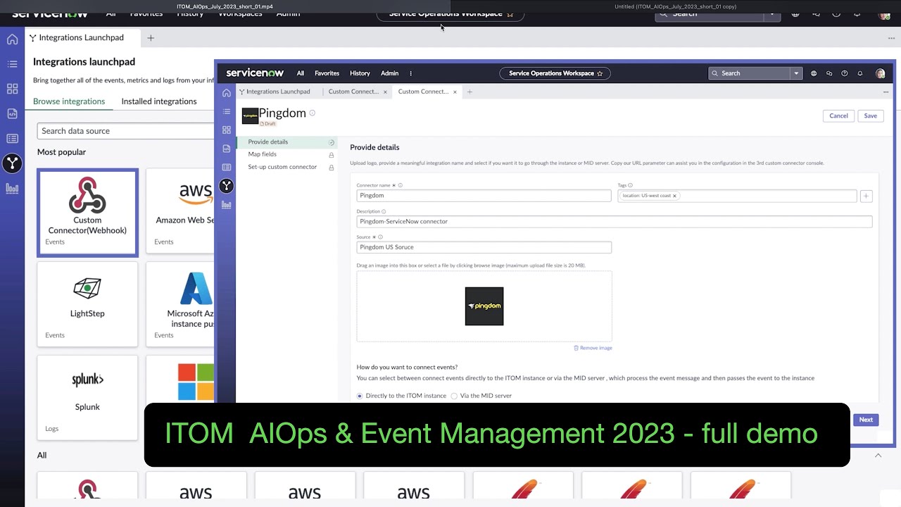Image resolution: width=901 pixels, height=507 pixels.
Task: Add new tab in front window
Action: tap(470, 92)
